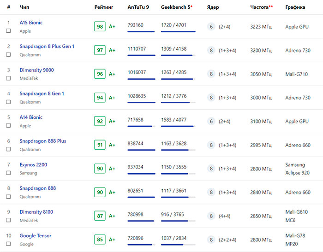Toggle the checkbox for Snapdragon 888 row 8
323x252 pixels.
(8, 196)
